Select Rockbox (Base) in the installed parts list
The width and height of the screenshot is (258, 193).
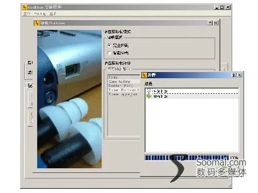[x=124, y=85]
